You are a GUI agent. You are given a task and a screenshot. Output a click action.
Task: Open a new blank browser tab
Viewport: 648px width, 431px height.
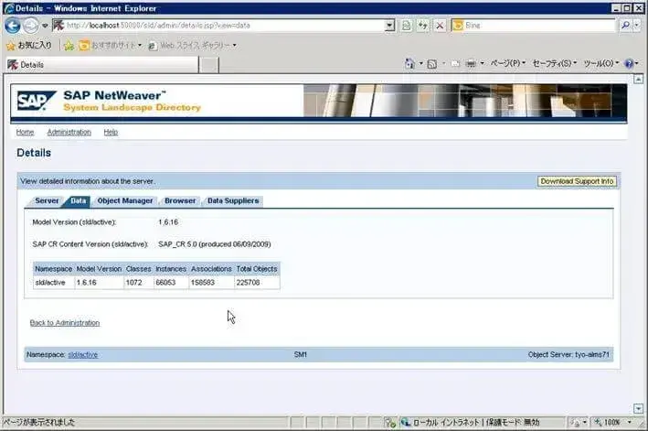(209, 65)
